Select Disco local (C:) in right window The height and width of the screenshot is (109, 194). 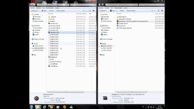coord(107,46)
